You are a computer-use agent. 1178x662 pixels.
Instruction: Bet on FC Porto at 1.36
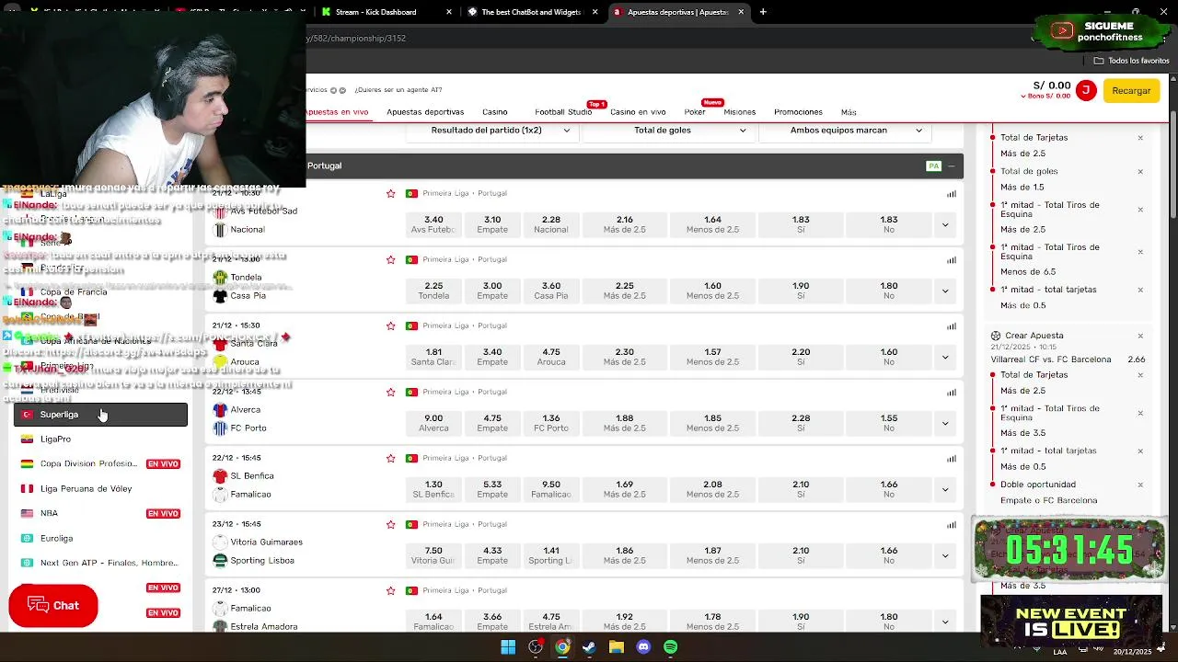(x=550, y=423)
